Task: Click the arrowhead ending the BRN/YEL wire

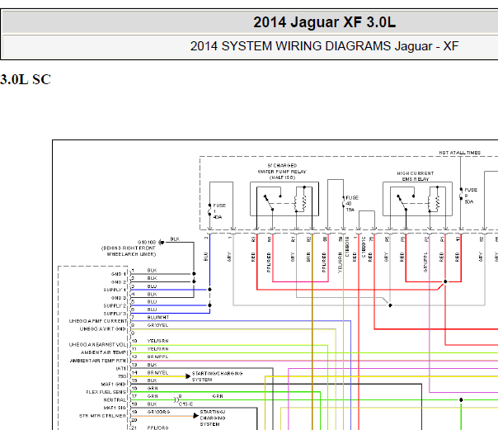Action: click(x=188, y=376)
